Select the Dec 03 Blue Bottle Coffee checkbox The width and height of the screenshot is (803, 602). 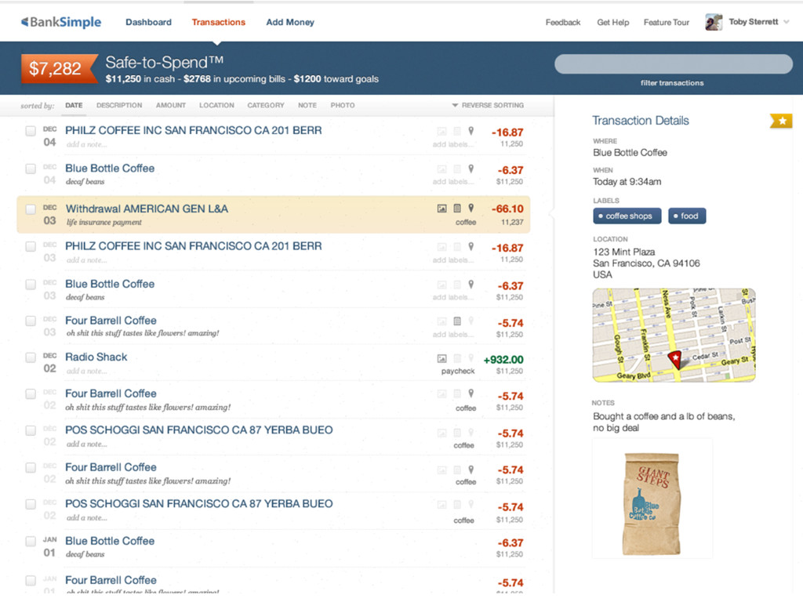[31, 284]
